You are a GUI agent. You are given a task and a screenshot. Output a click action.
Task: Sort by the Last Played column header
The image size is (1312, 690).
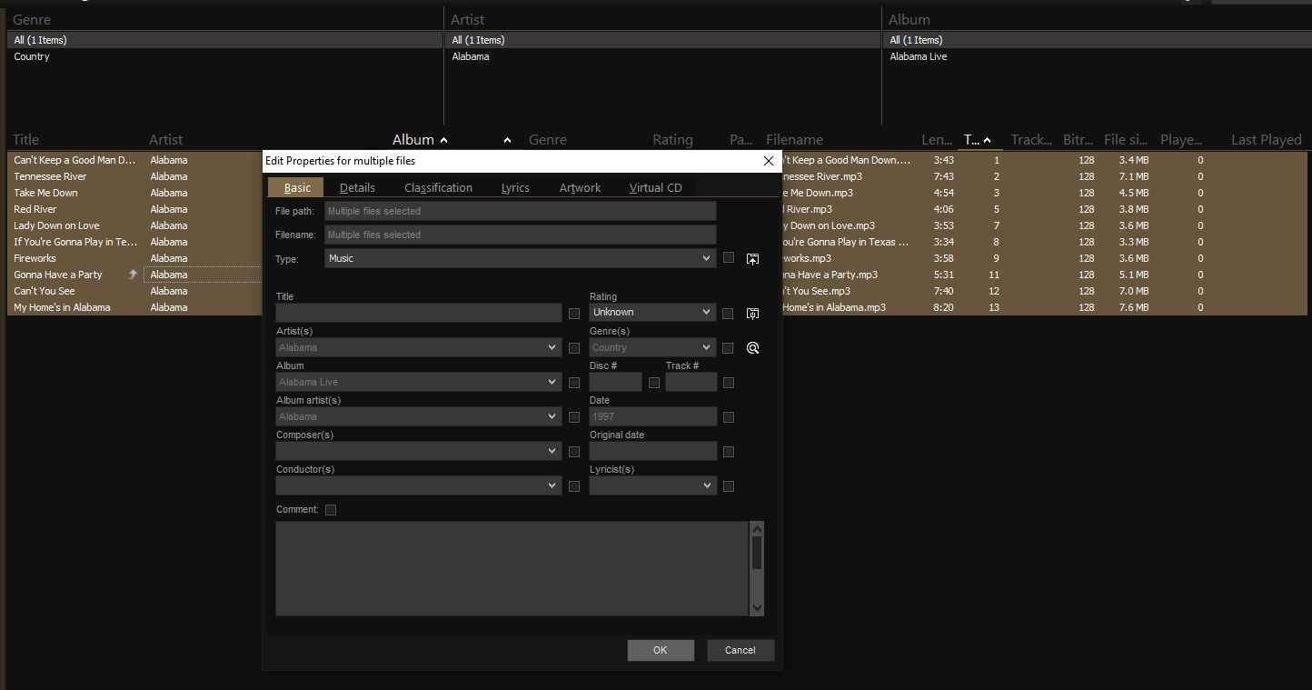1266,139
